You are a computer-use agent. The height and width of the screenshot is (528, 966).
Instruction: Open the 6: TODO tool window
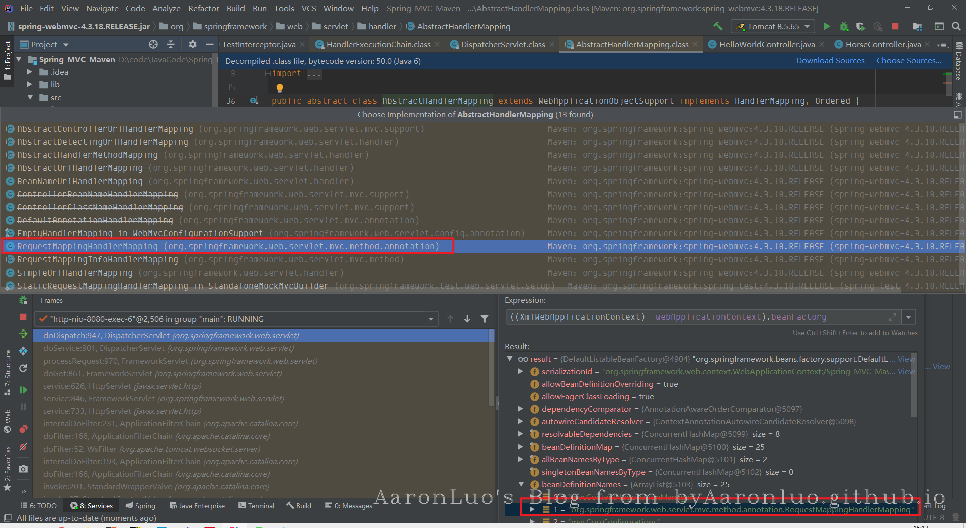point(39,506)
